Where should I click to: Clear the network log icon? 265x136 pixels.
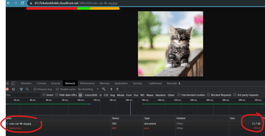tap(13, 89)
